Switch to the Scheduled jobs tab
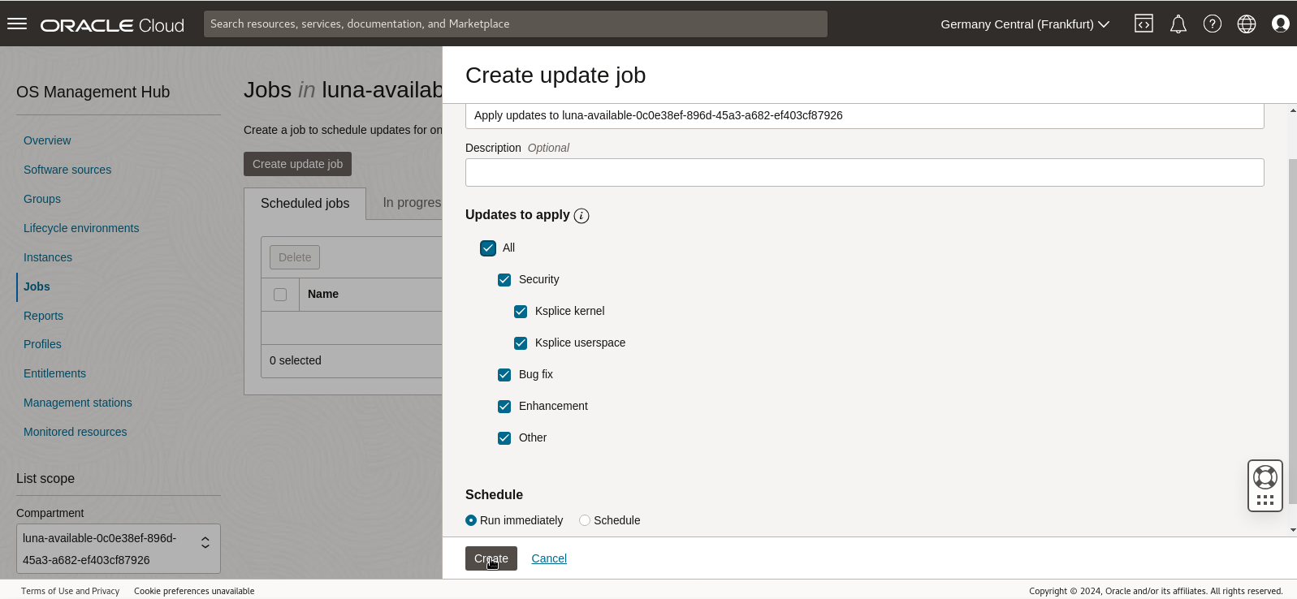 [305, 203]
